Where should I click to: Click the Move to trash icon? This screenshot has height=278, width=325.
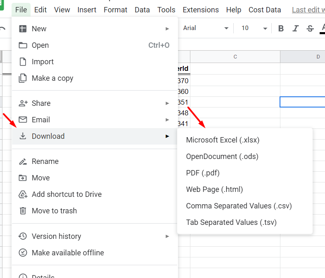point(23,210)
